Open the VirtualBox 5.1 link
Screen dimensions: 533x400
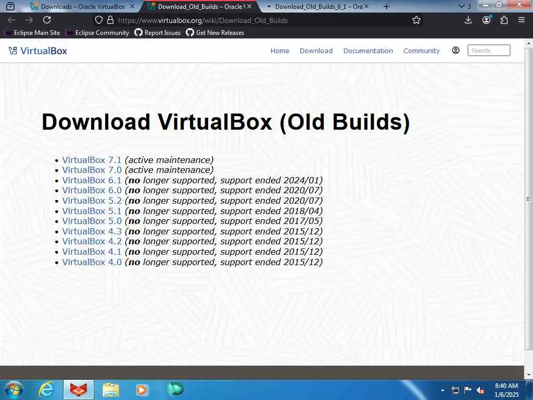tap(92, 211)
